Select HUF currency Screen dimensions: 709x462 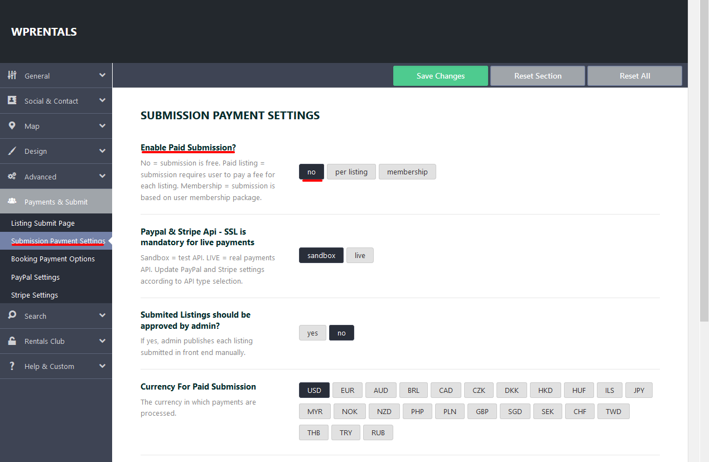(x=579, y=390)
